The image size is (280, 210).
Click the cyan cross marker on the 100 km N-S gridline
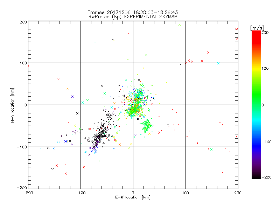[218, 63]
